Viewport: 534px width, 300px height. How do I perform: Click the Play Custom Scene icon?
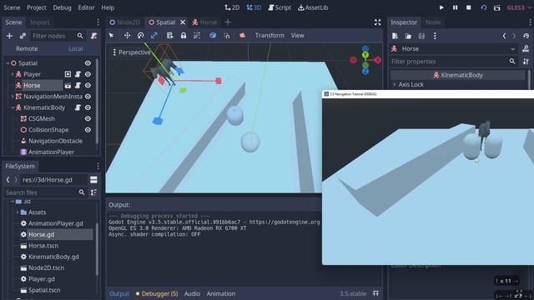[x=497, y=7]
